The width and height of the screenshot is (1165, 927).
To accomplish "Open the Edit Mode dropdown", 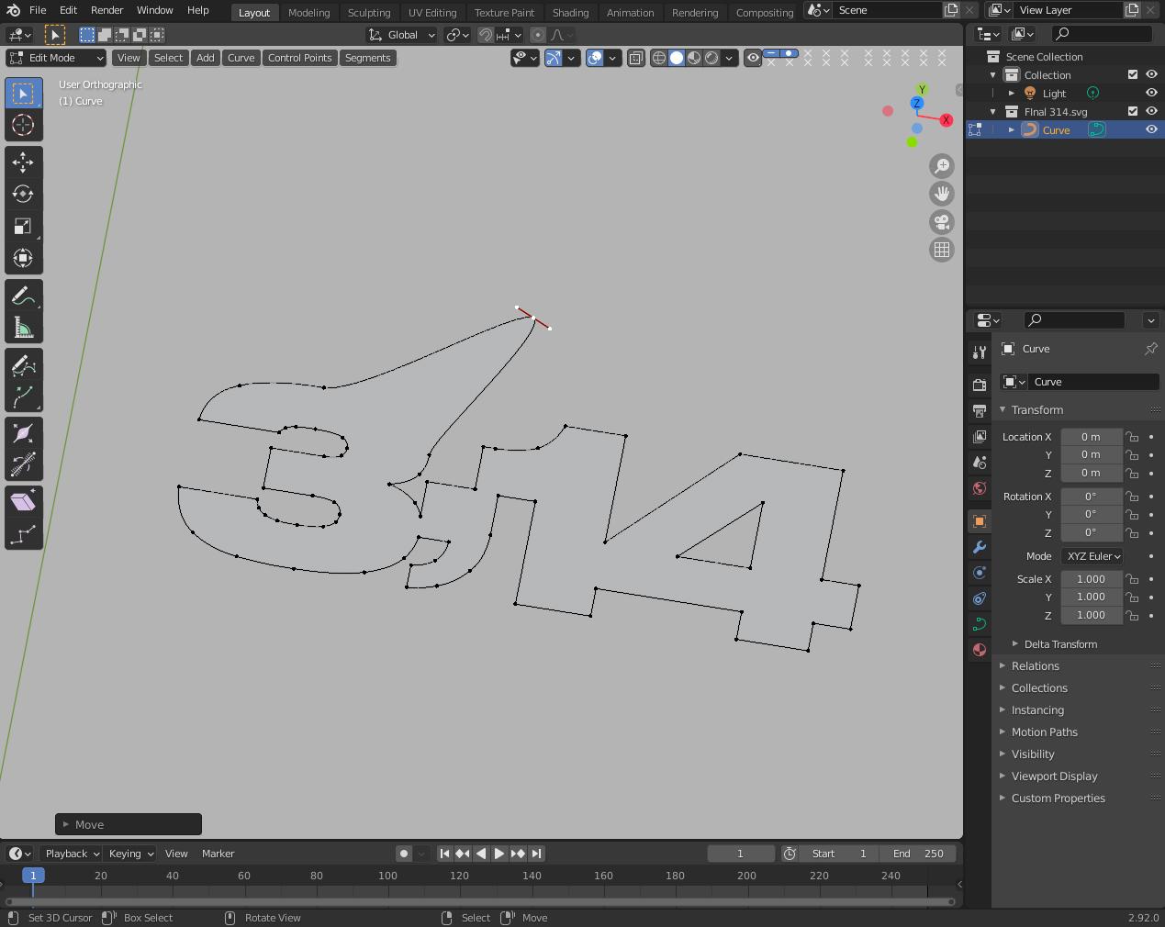I will tap(56, 58).
